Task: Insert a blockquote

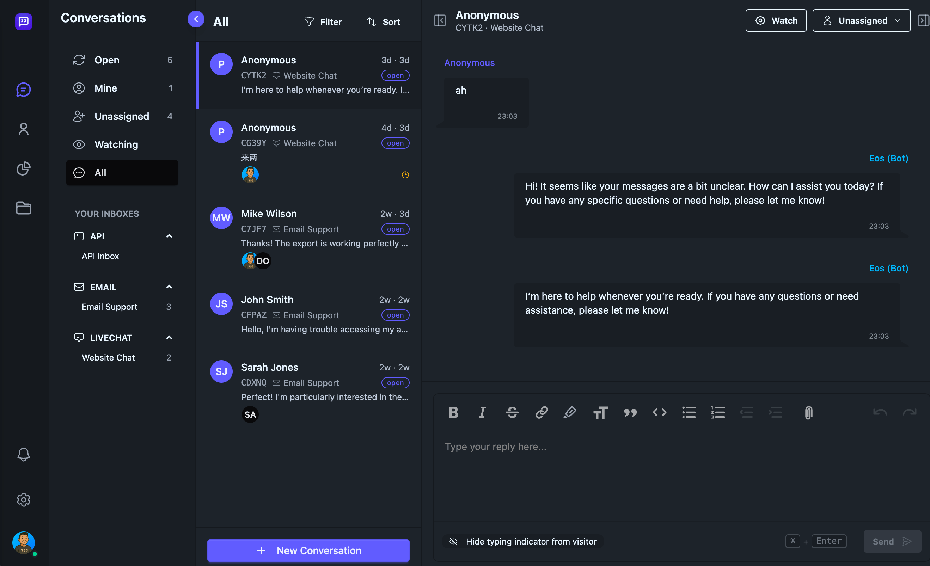Action: point(630,412)
